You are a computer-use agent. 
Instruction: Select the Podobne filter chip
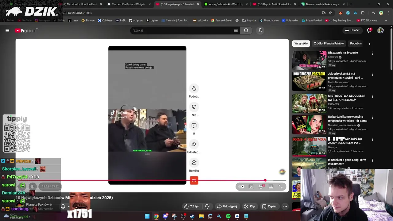(356, 44)
